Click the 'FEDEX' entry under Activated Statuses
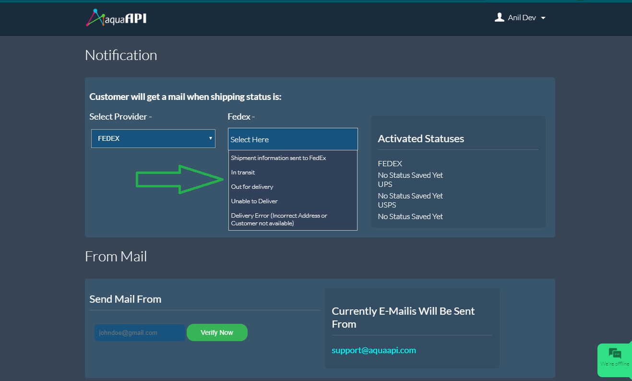The height and width of the screenshot is (381, 632). point(390,164)
